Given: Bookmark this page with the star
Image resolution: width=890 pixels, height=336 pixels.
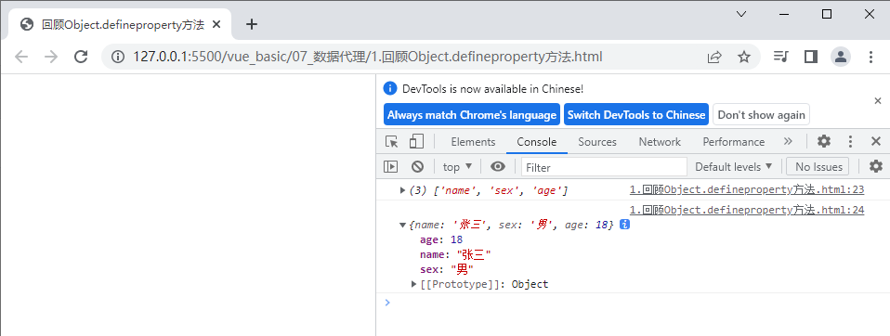Looking at the screenshot, I should click(743, 57).
